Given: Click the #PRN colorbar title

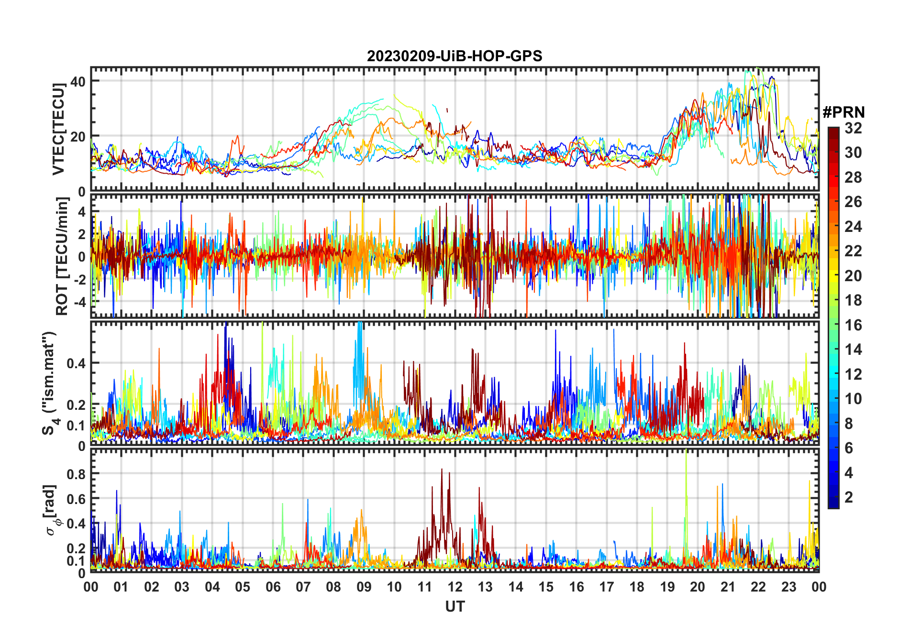Looking at the screenshot, I should [843, 112].
